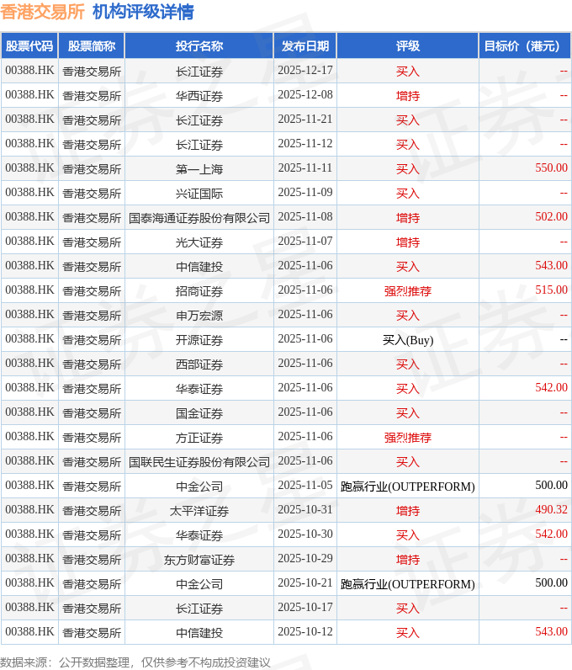This screenshot has height=670, width=572.
Task: Select the date 2025-11-07
Action: click(305, 241)
